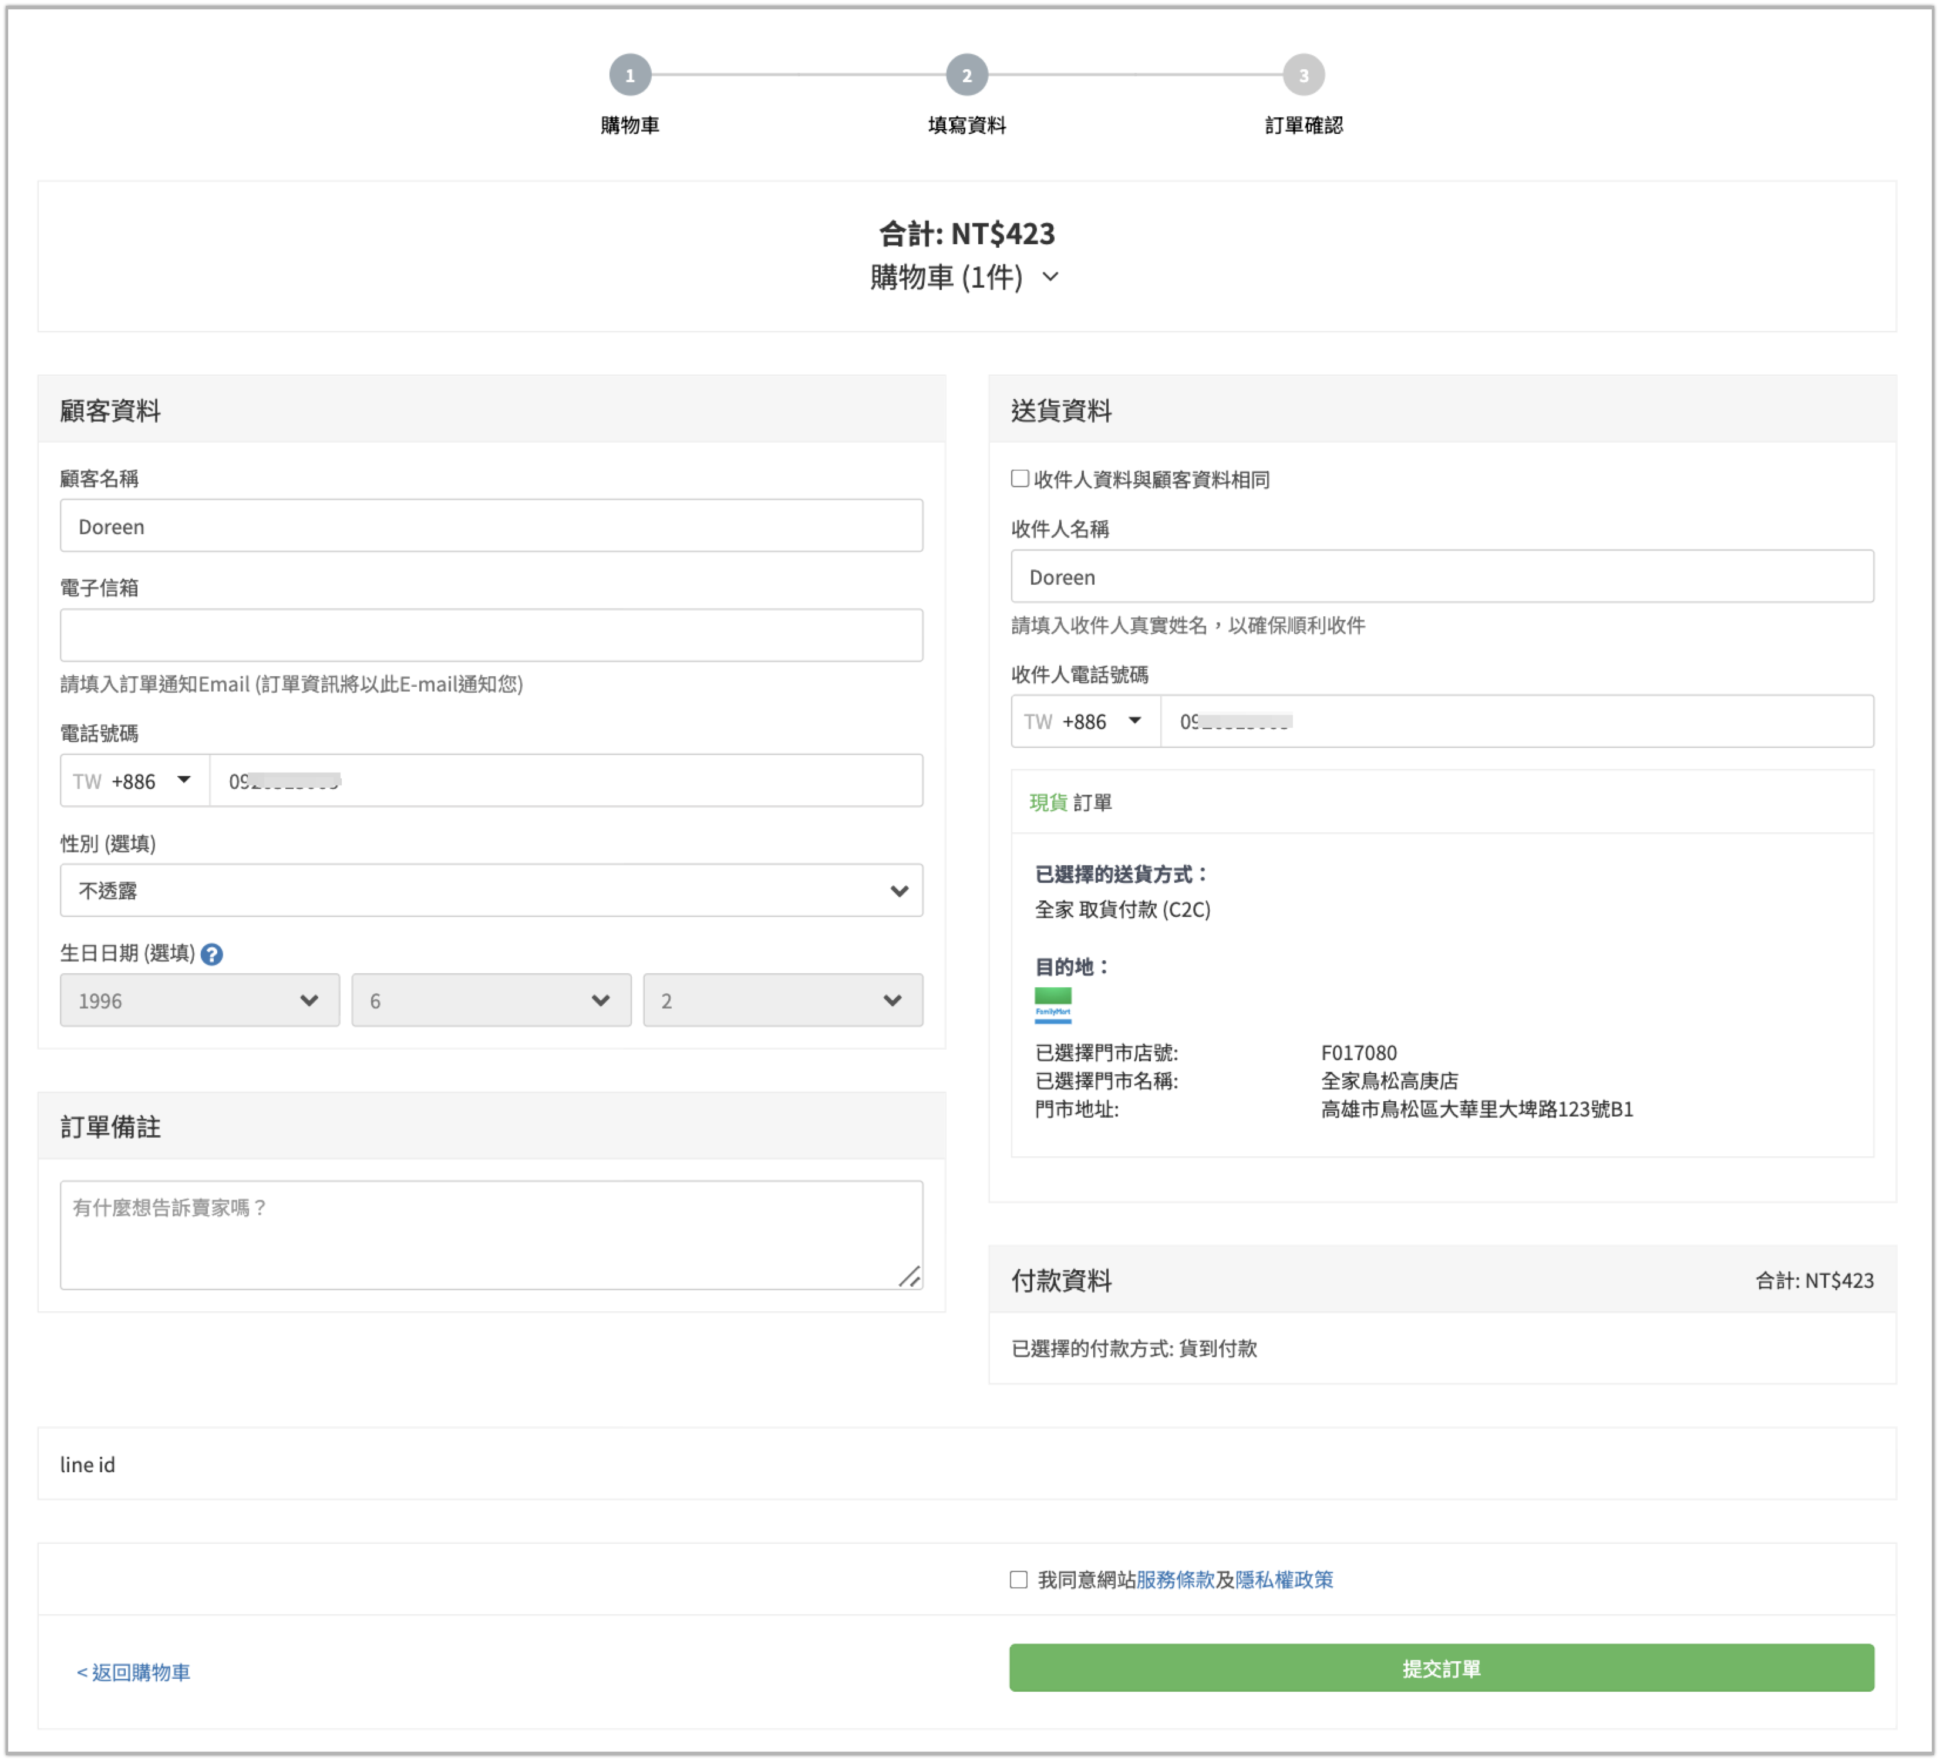Click the line id field row
The height and width of the screenshot is (1761, 1940).
[967, 1464]
